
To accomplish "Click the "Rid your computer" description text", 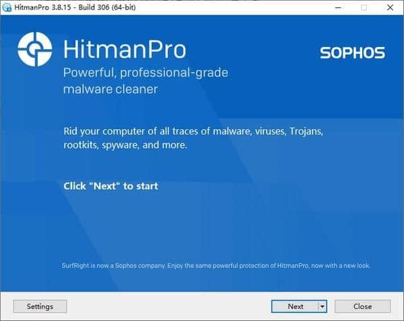I will pos(193,131).
